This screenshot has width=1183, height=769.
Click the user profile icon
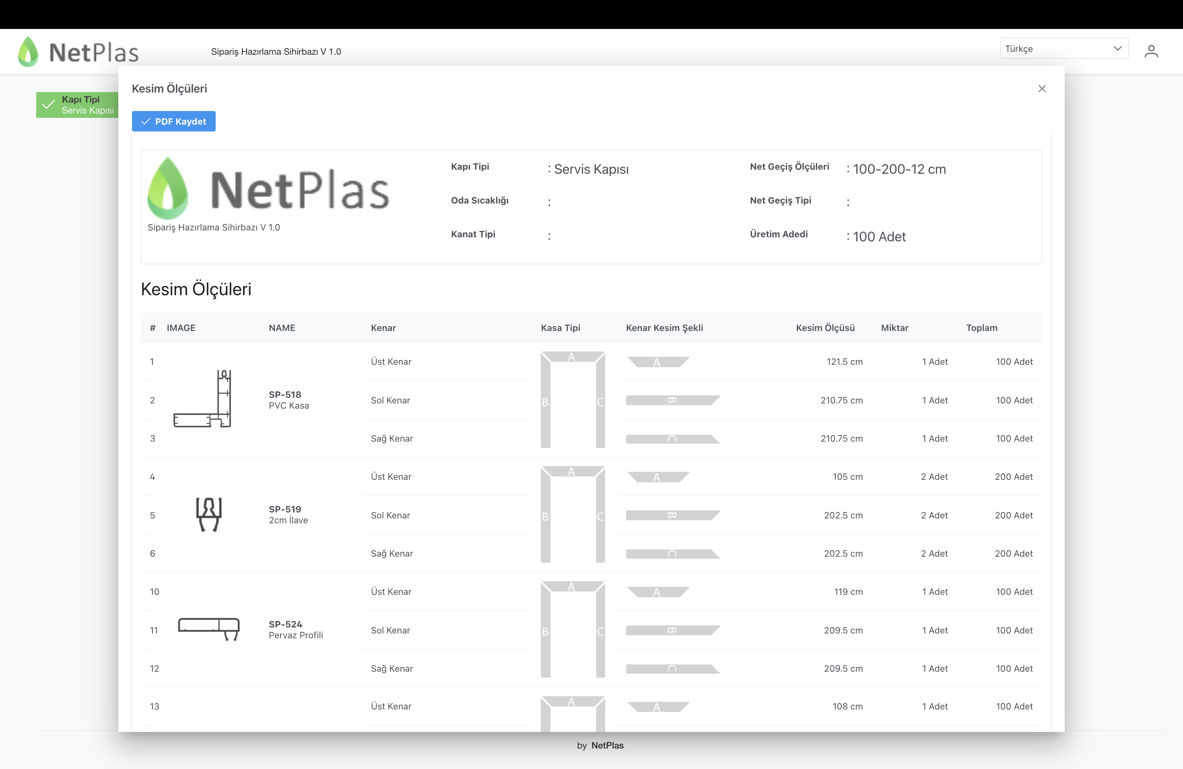click(x=1151, y=51)
